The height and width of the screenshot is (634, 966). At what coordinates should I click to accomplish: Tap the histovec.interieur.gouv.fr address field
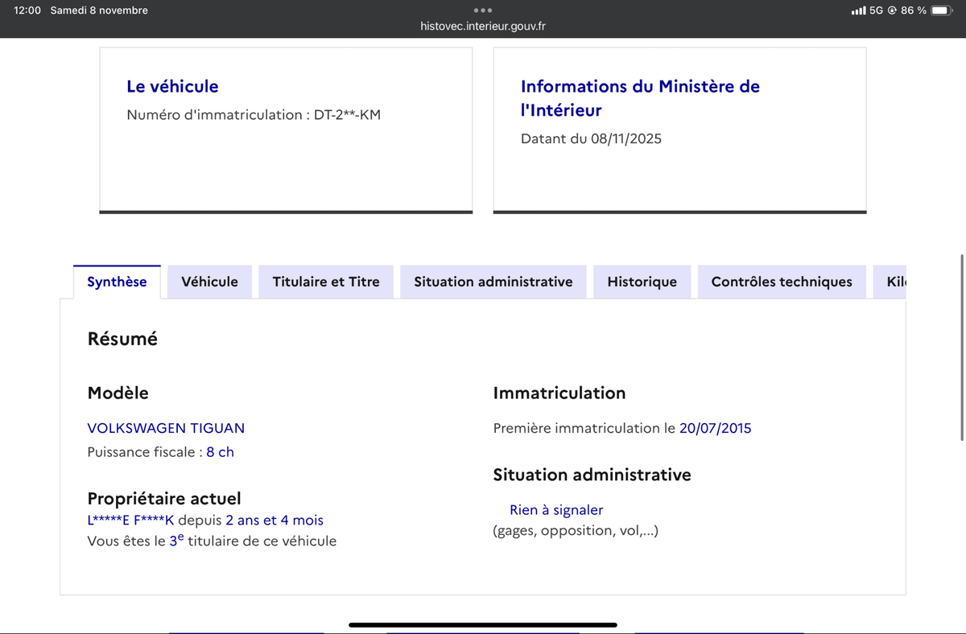pos(483,27)
